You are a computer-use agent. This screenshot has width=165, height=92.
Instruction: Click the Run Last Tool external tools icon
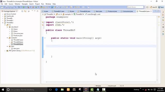[x=28, y=7]
